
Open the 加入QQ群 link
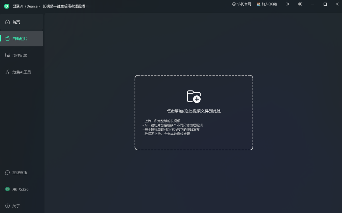[x=267, y=4]
